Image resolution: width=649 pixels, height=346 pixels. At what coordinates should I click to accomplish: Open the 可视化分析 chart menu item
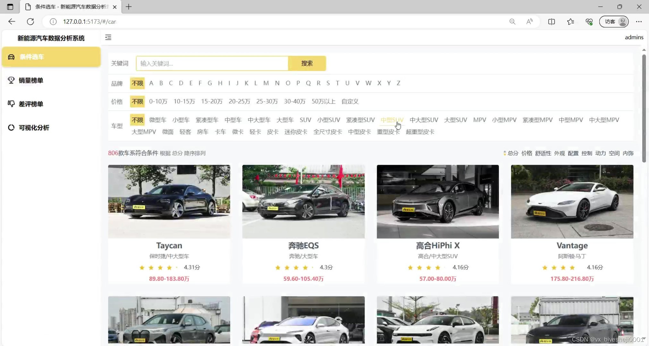tap(34, 128)
